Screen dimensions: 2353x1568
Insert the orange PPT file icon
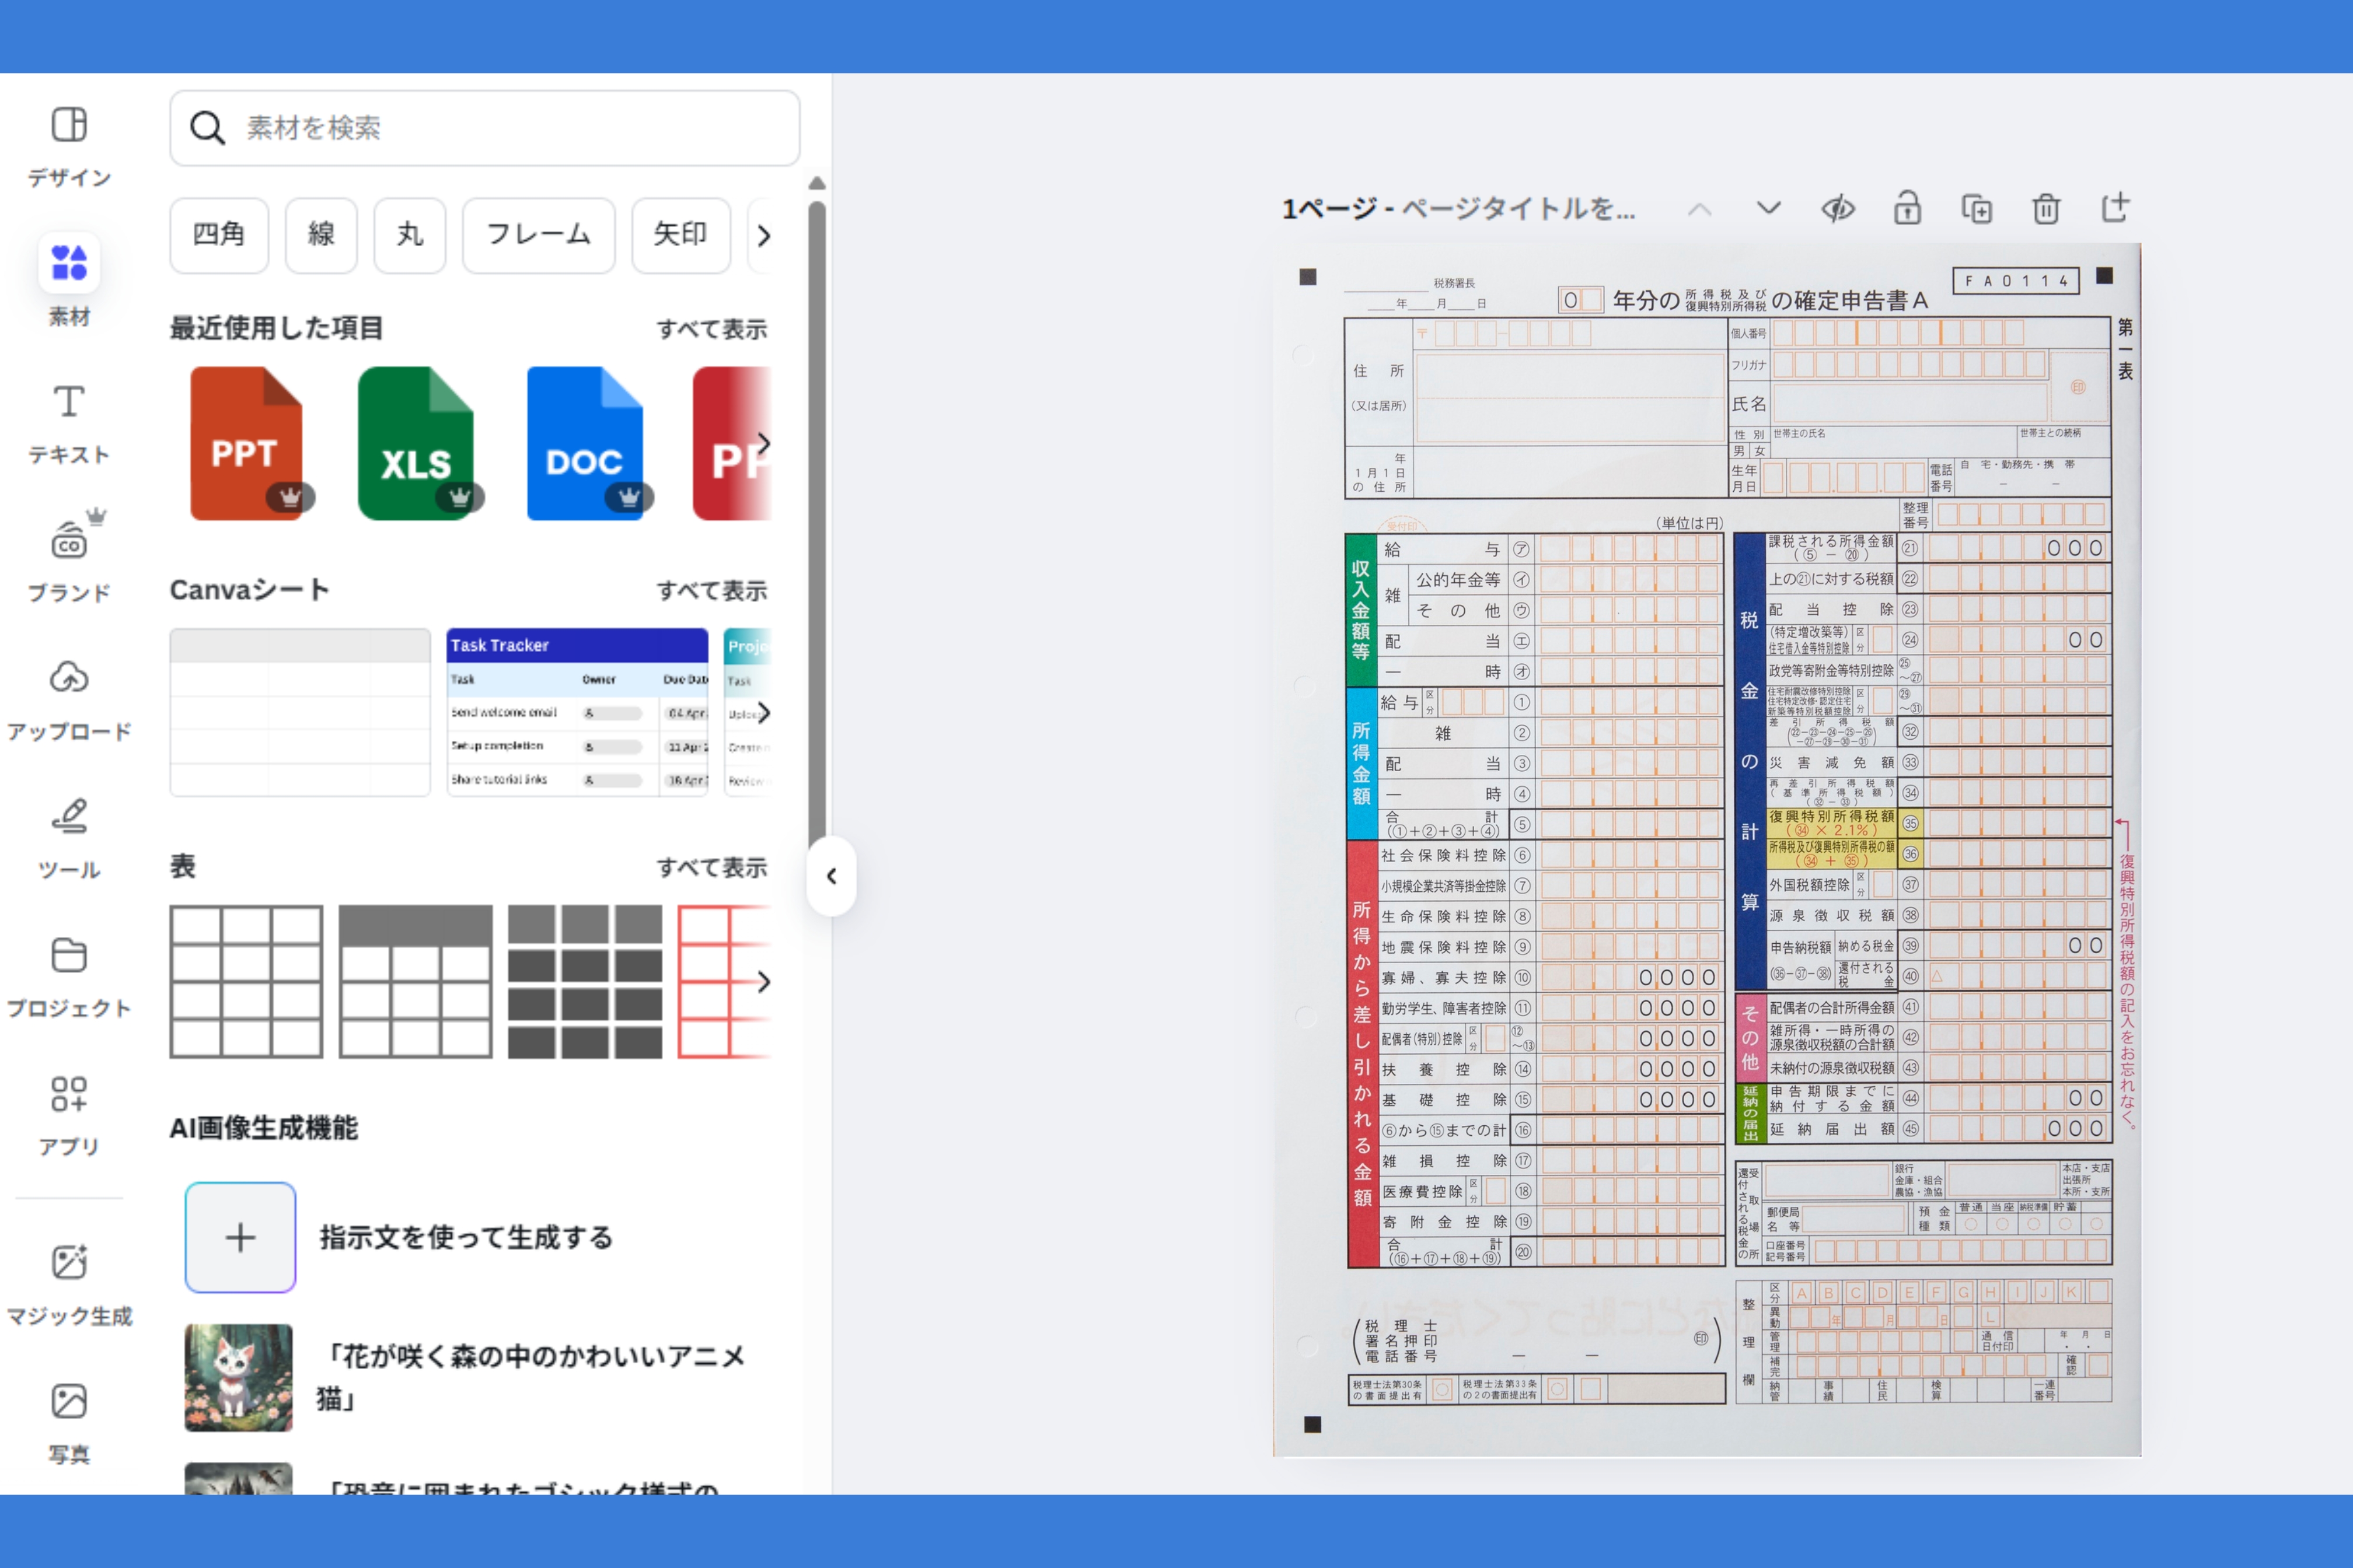(246, 443)
